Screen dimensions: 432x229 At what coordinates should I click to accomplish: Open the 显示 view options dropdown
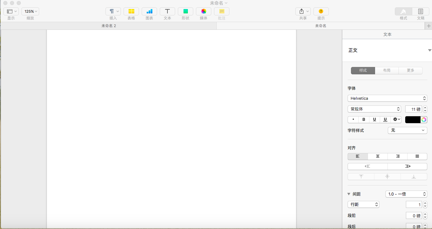tap(11, 11)
